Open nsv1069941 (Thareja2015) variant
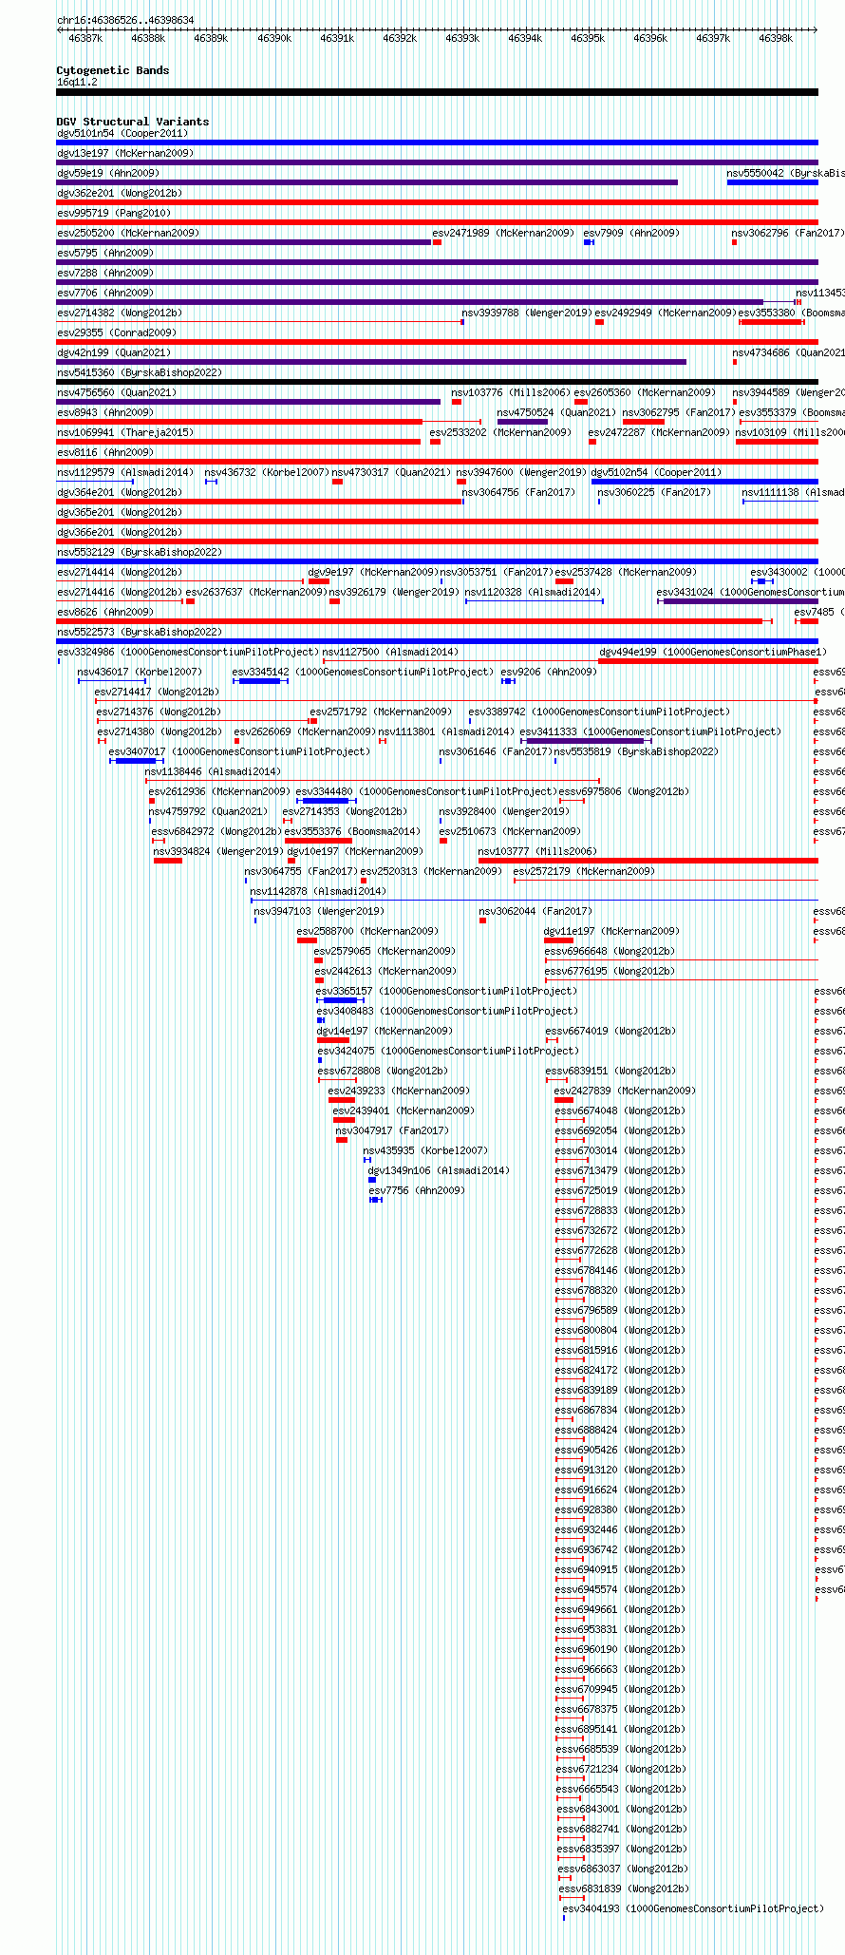This screenshot has height=1955, width=845. pyautogui.click(x=125, y=432)
